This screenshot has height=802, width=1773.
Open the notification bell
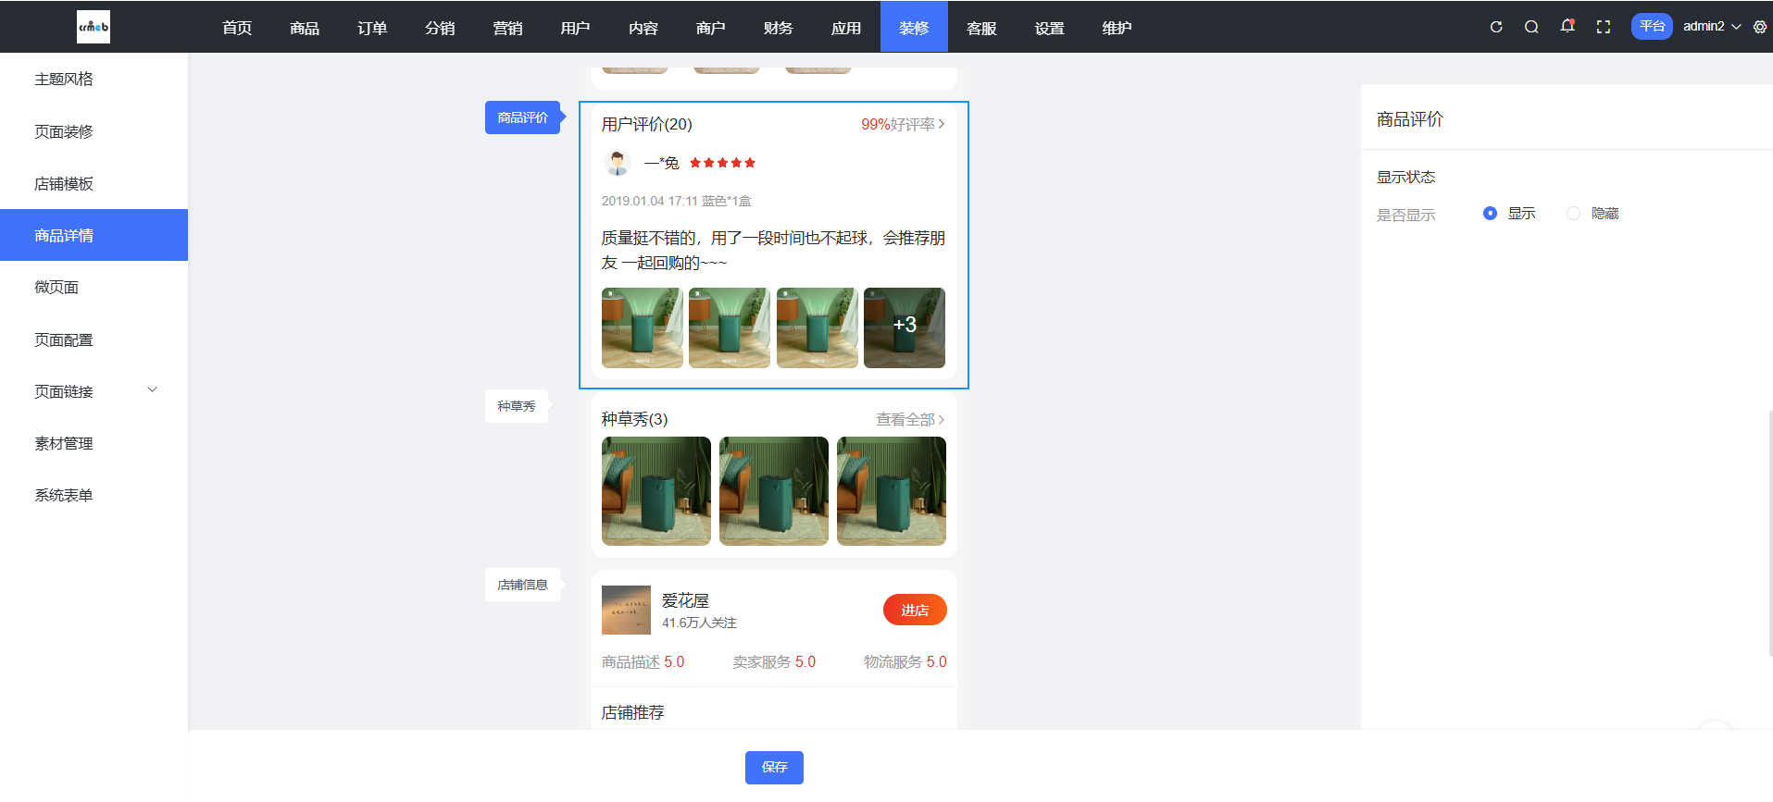(x=1567, y=26)
